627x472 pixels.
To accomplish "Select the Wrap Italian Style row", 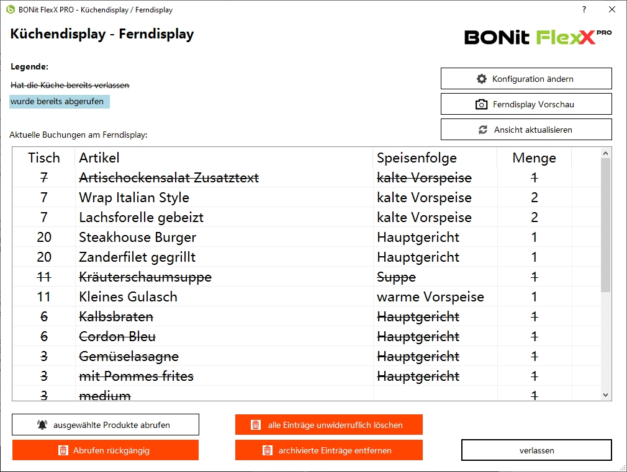I will (x=134, y=198).
